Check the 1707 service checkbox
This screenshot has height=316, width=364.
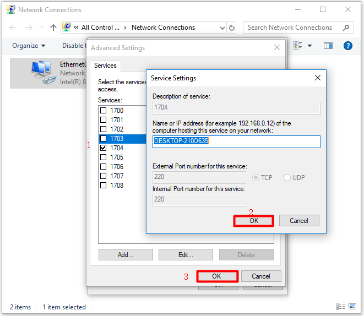[x=103, y=176]
